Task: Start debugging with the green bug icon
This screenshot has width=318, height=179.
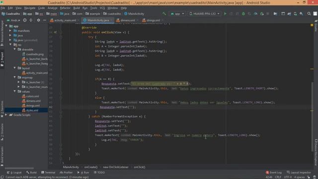Action: point(243,14)
